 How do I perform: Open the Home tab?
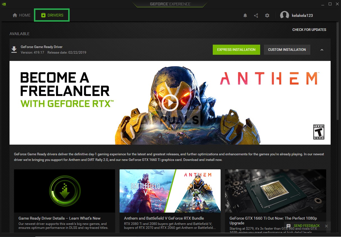coord(21,15)
